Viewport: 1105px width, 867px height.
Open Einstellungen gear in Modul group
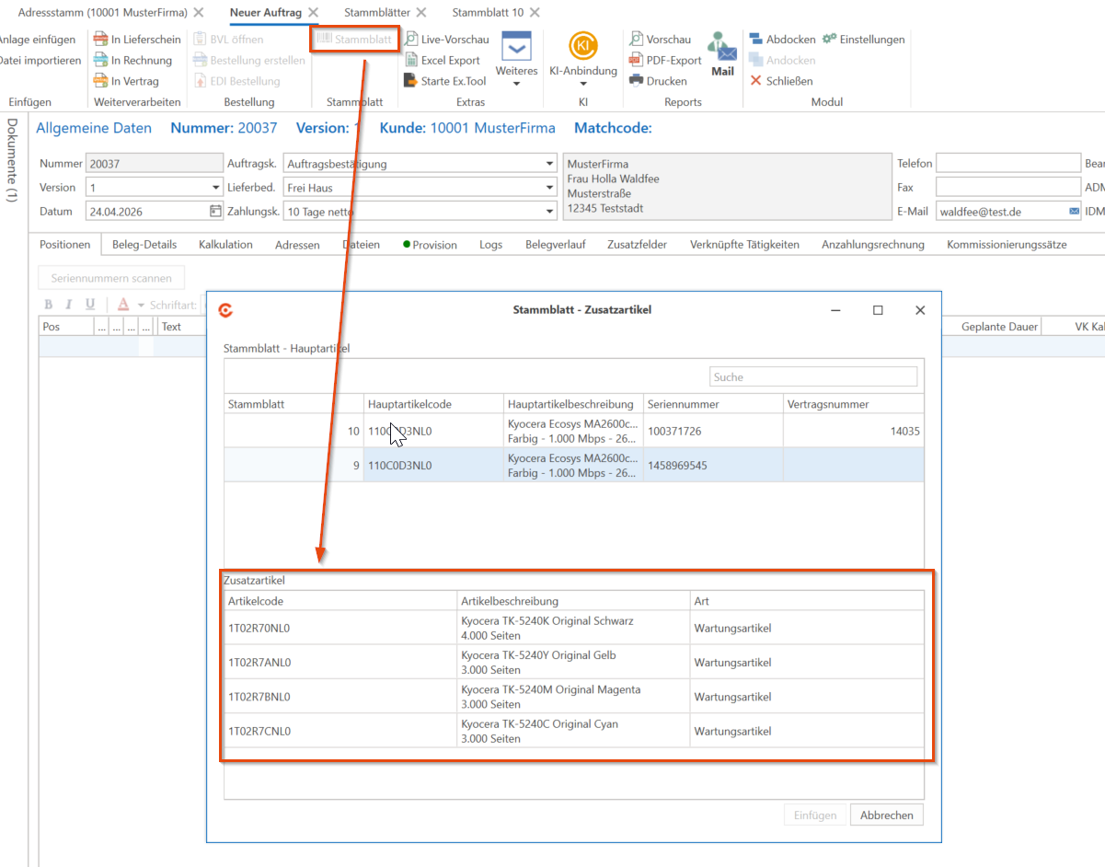(863, 40)
